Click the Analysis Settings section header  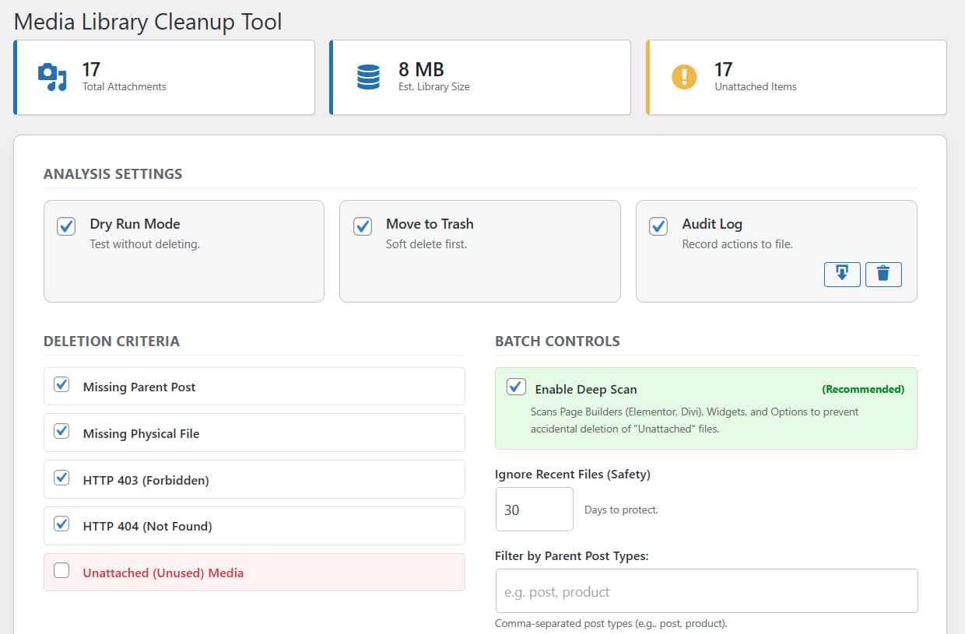[x=112, y=173]
